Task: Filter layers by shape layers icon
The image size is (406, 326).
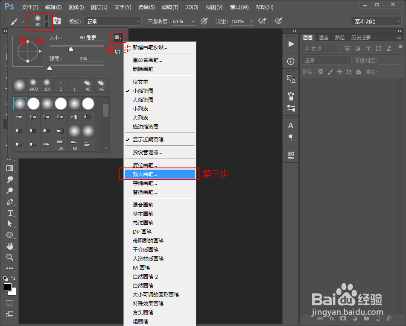Action: click(379, 48)
